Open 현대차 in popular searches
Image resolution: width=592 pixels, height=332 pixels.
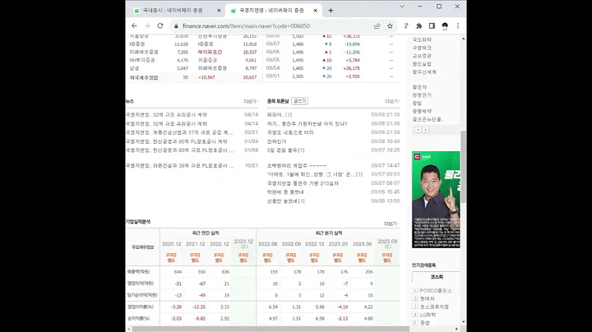[x=428, y=299]
